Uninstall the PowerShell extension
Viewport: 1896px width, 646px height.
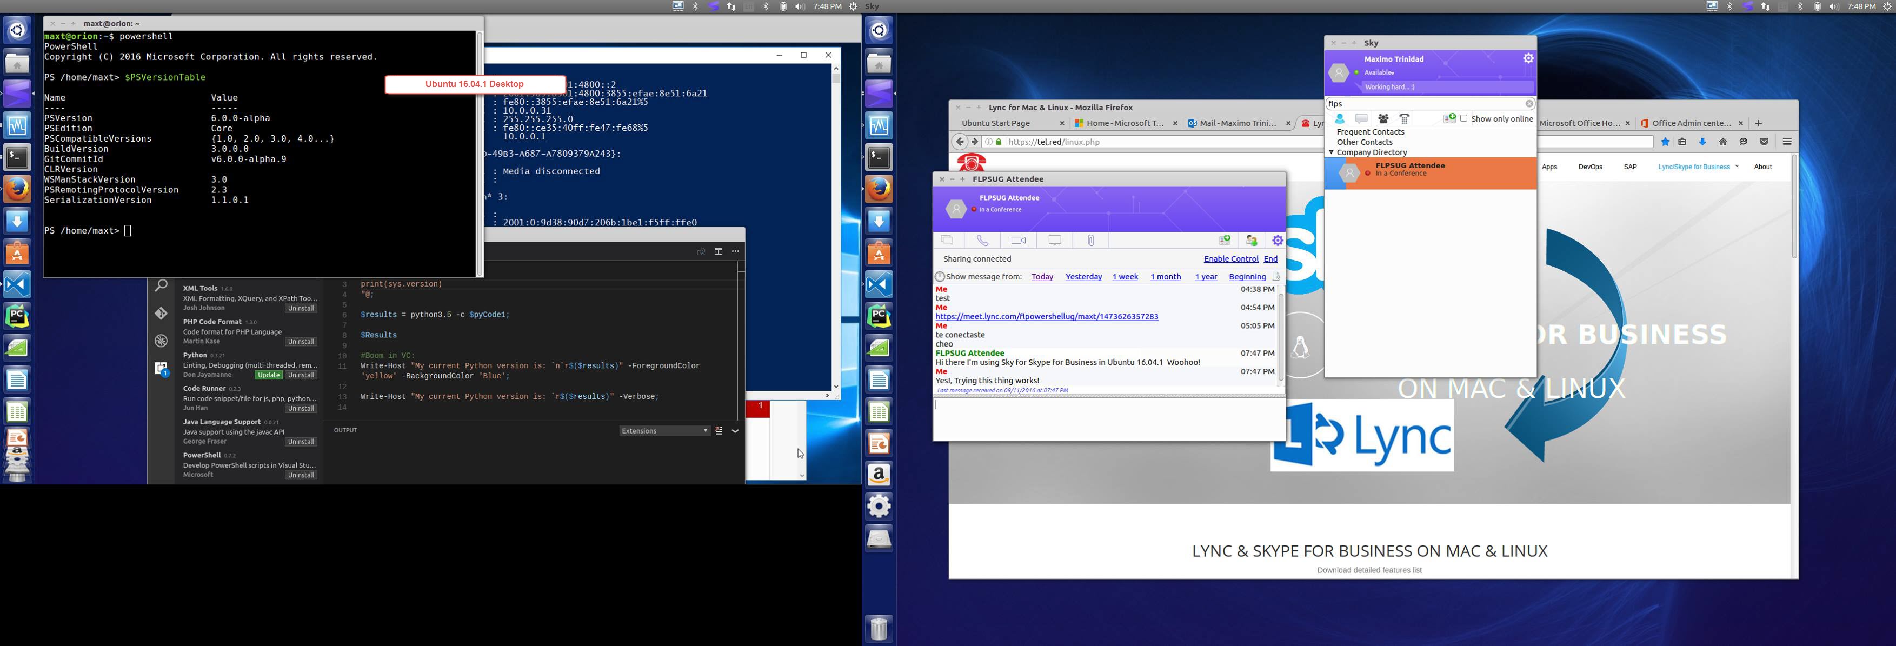301,475
